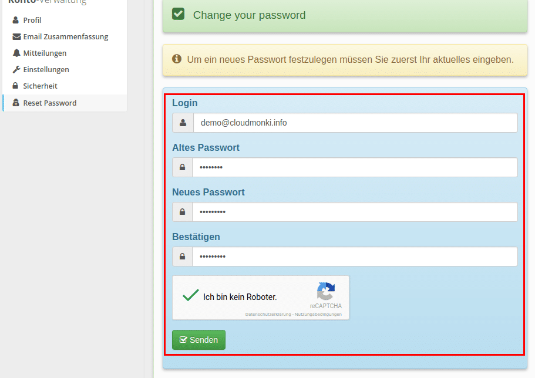
Task: Click the wrench icon for Einstellungen
Action: 16,70
